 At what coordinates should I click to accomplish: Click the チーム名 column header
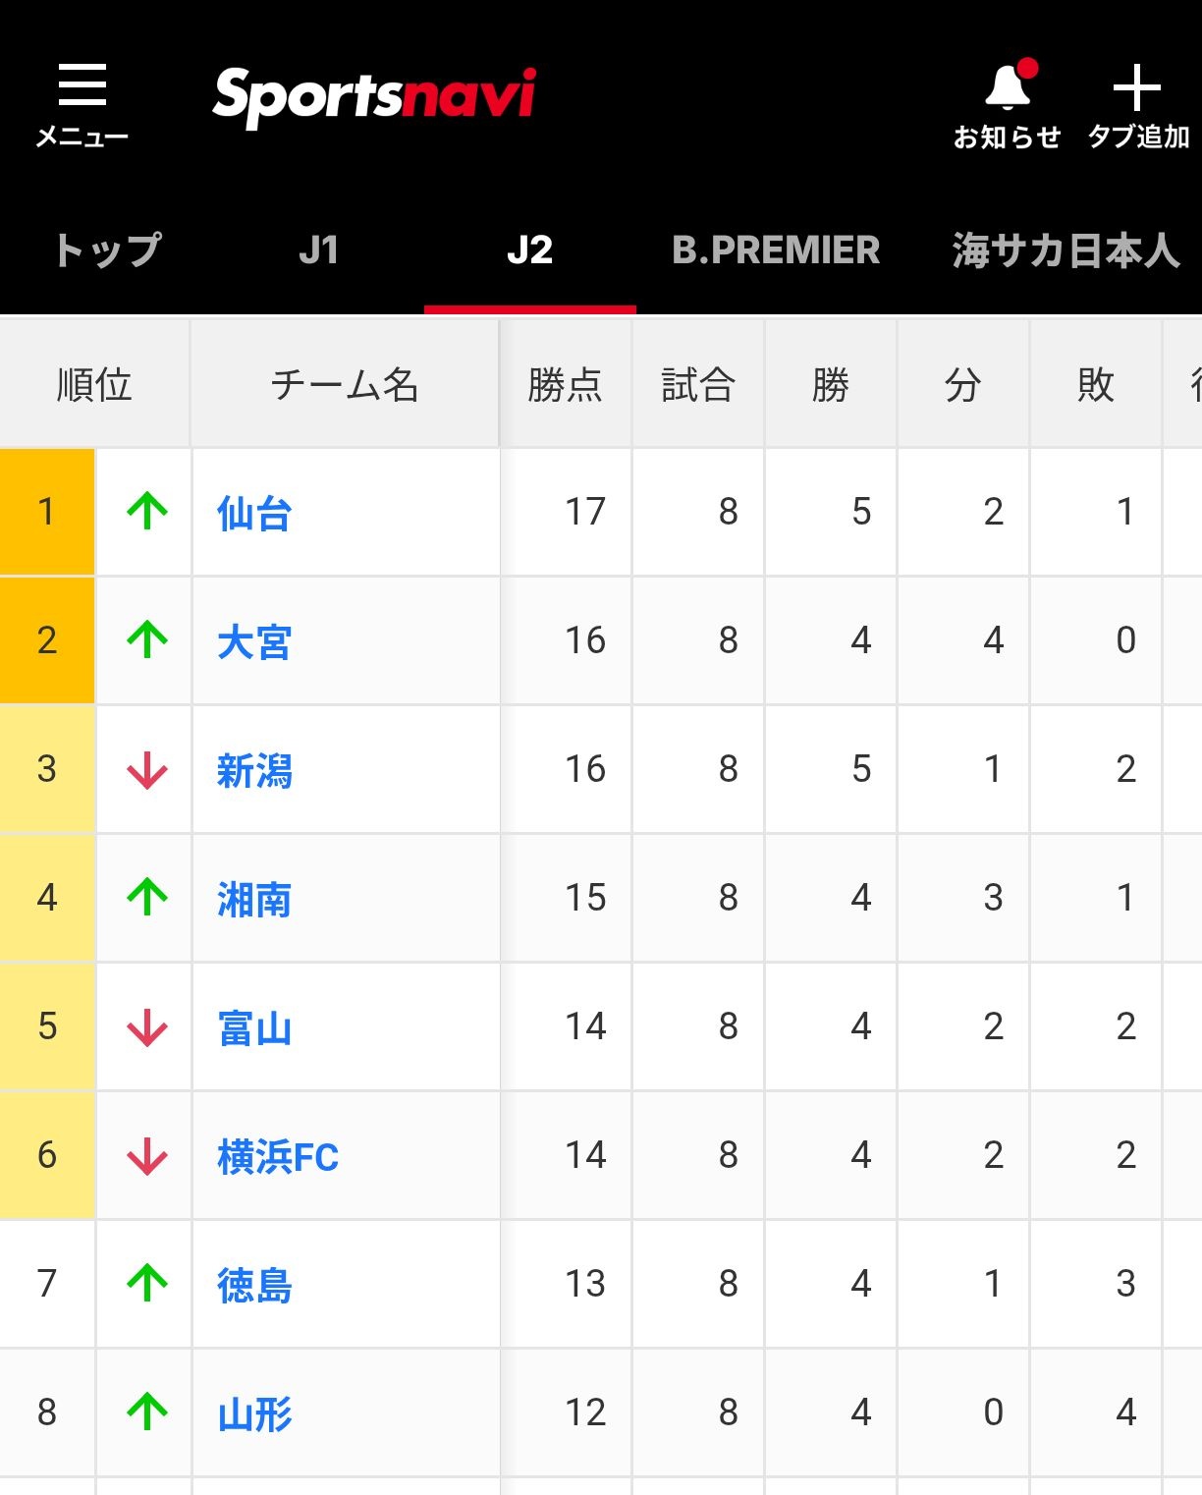click(345, 384)
